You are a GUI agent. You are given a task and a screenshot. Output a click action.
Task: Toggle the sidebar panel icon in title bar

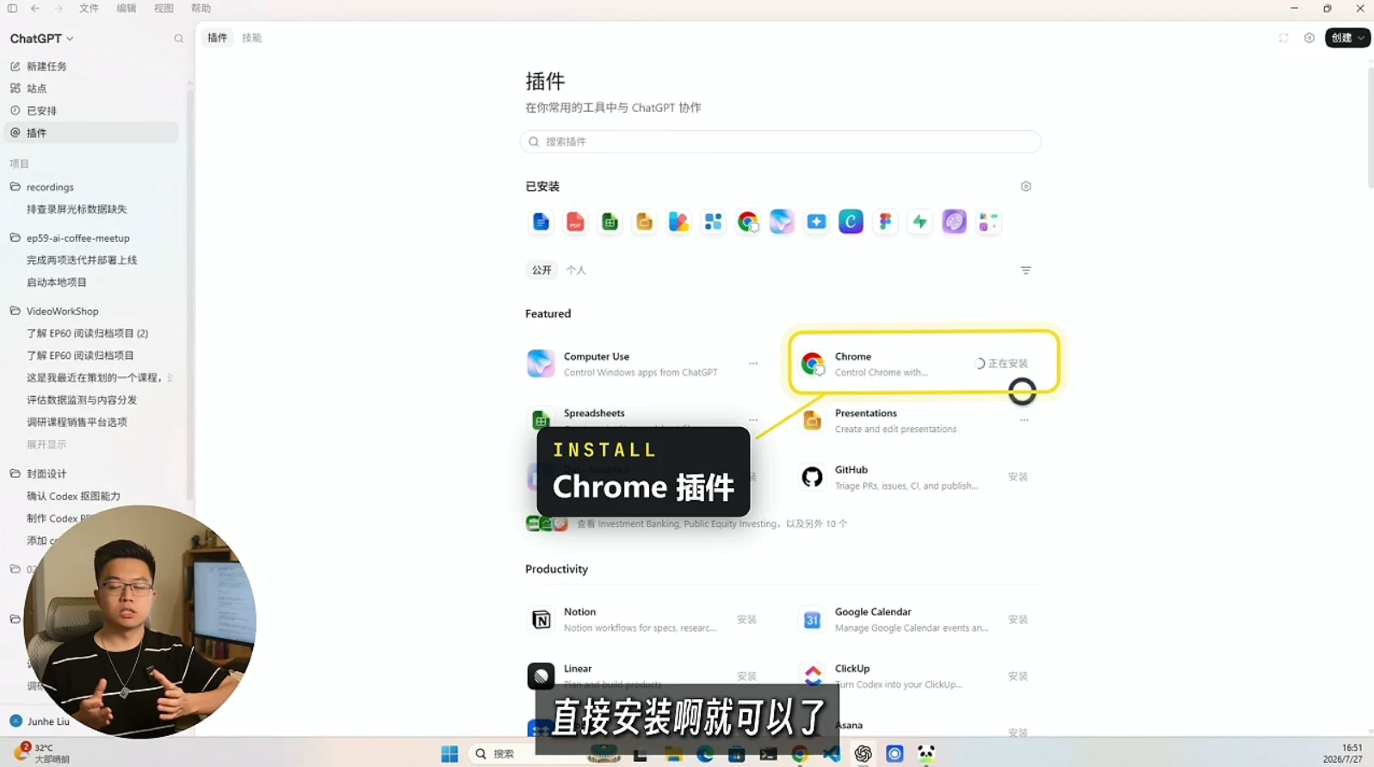(12, 9)
